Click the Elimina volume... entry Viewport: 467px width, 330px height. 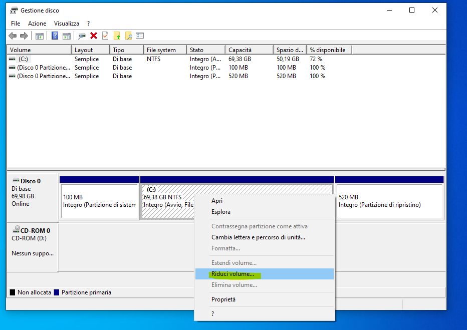click(265, 285)
